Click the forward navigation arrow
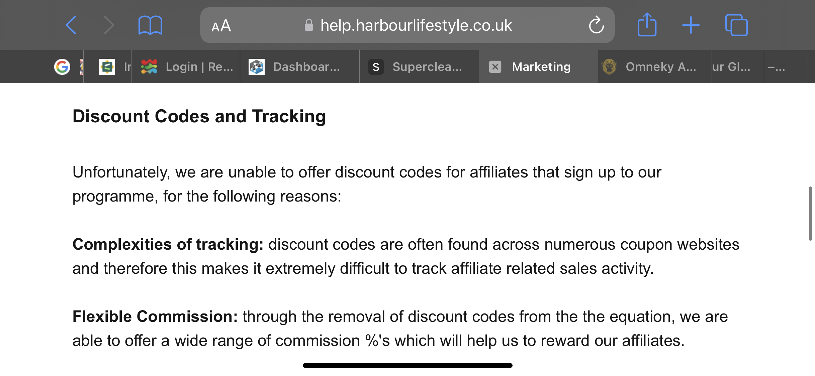 pos(109,25)
